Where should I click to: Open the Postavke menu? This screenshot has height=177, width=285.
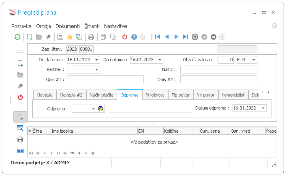(x=21, y=26)
